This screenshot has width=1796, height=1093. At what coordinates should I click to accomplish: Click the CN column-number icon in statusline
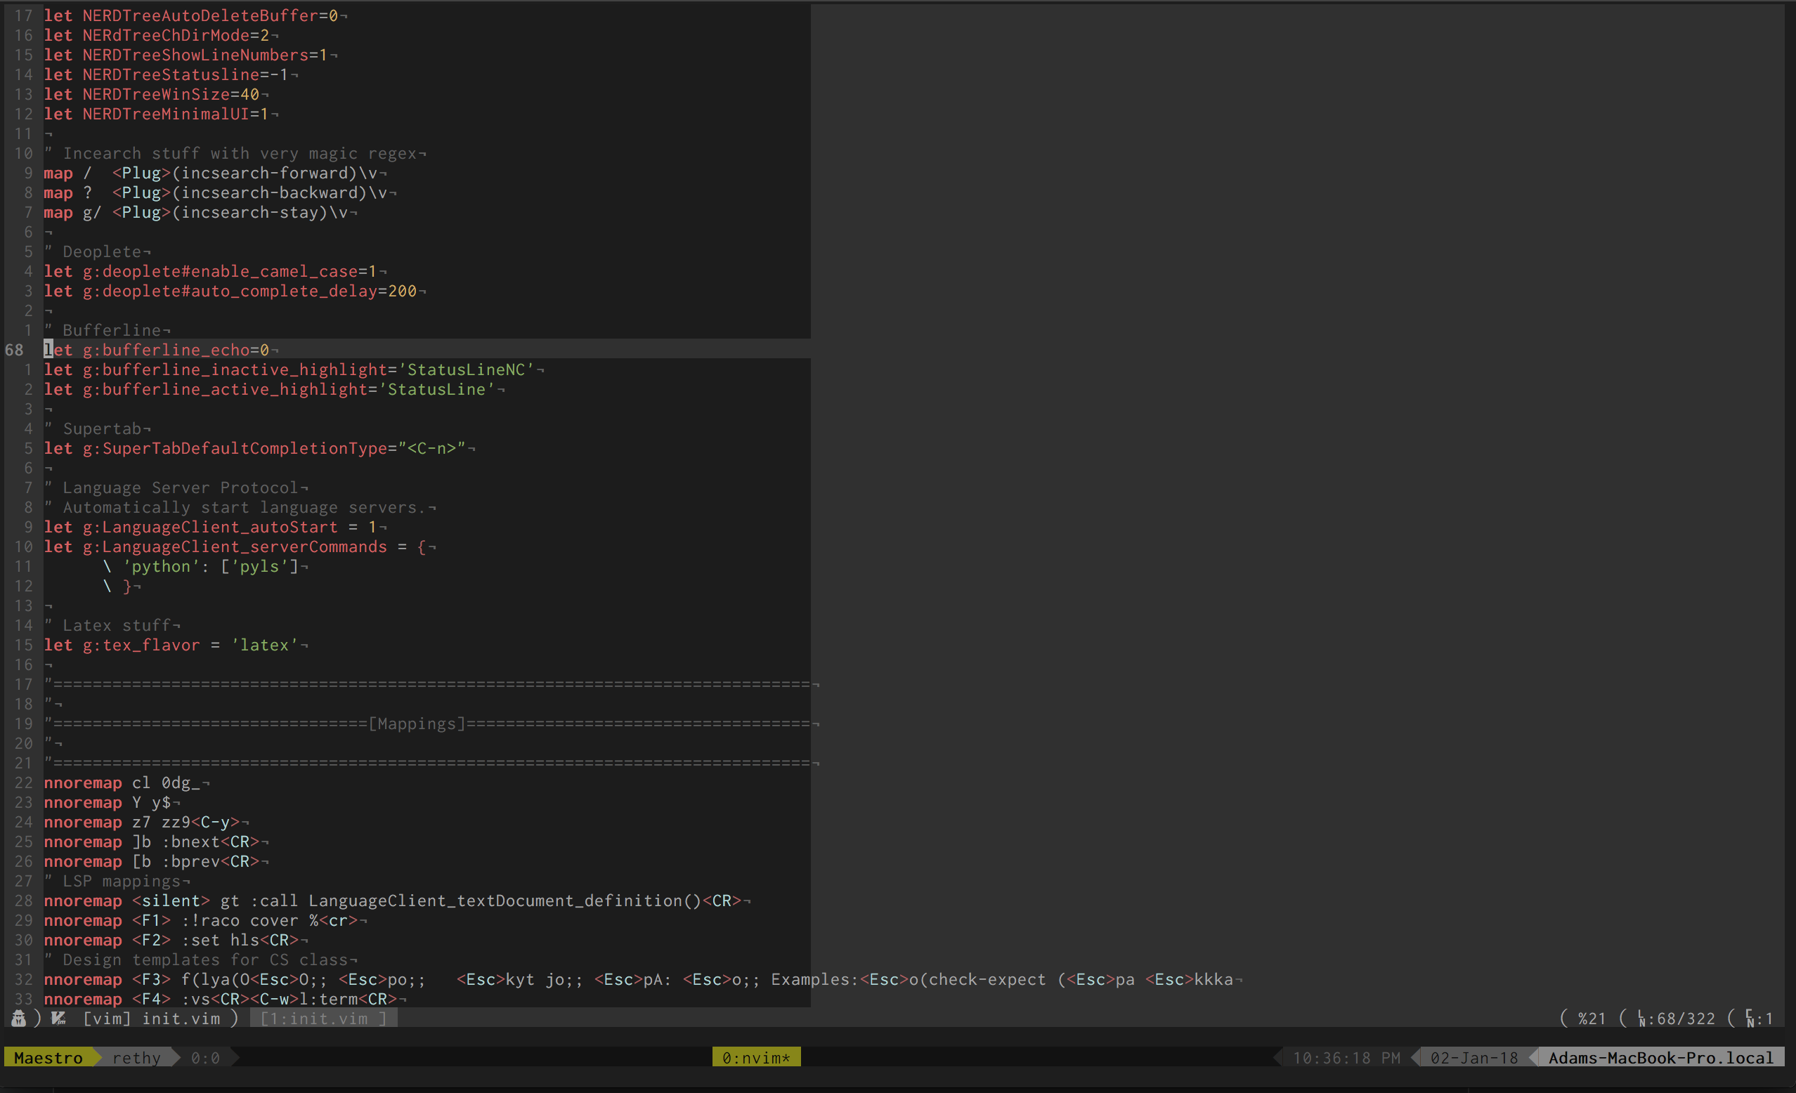(x=1751, y=1019)
